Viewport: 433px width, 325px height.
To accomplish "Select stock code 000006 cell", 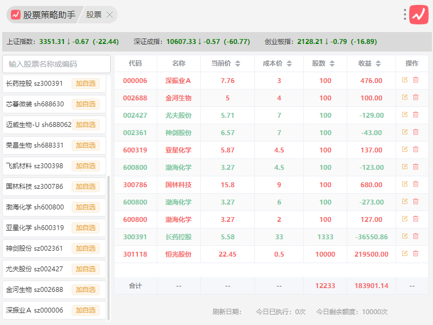I will [135, 81].
